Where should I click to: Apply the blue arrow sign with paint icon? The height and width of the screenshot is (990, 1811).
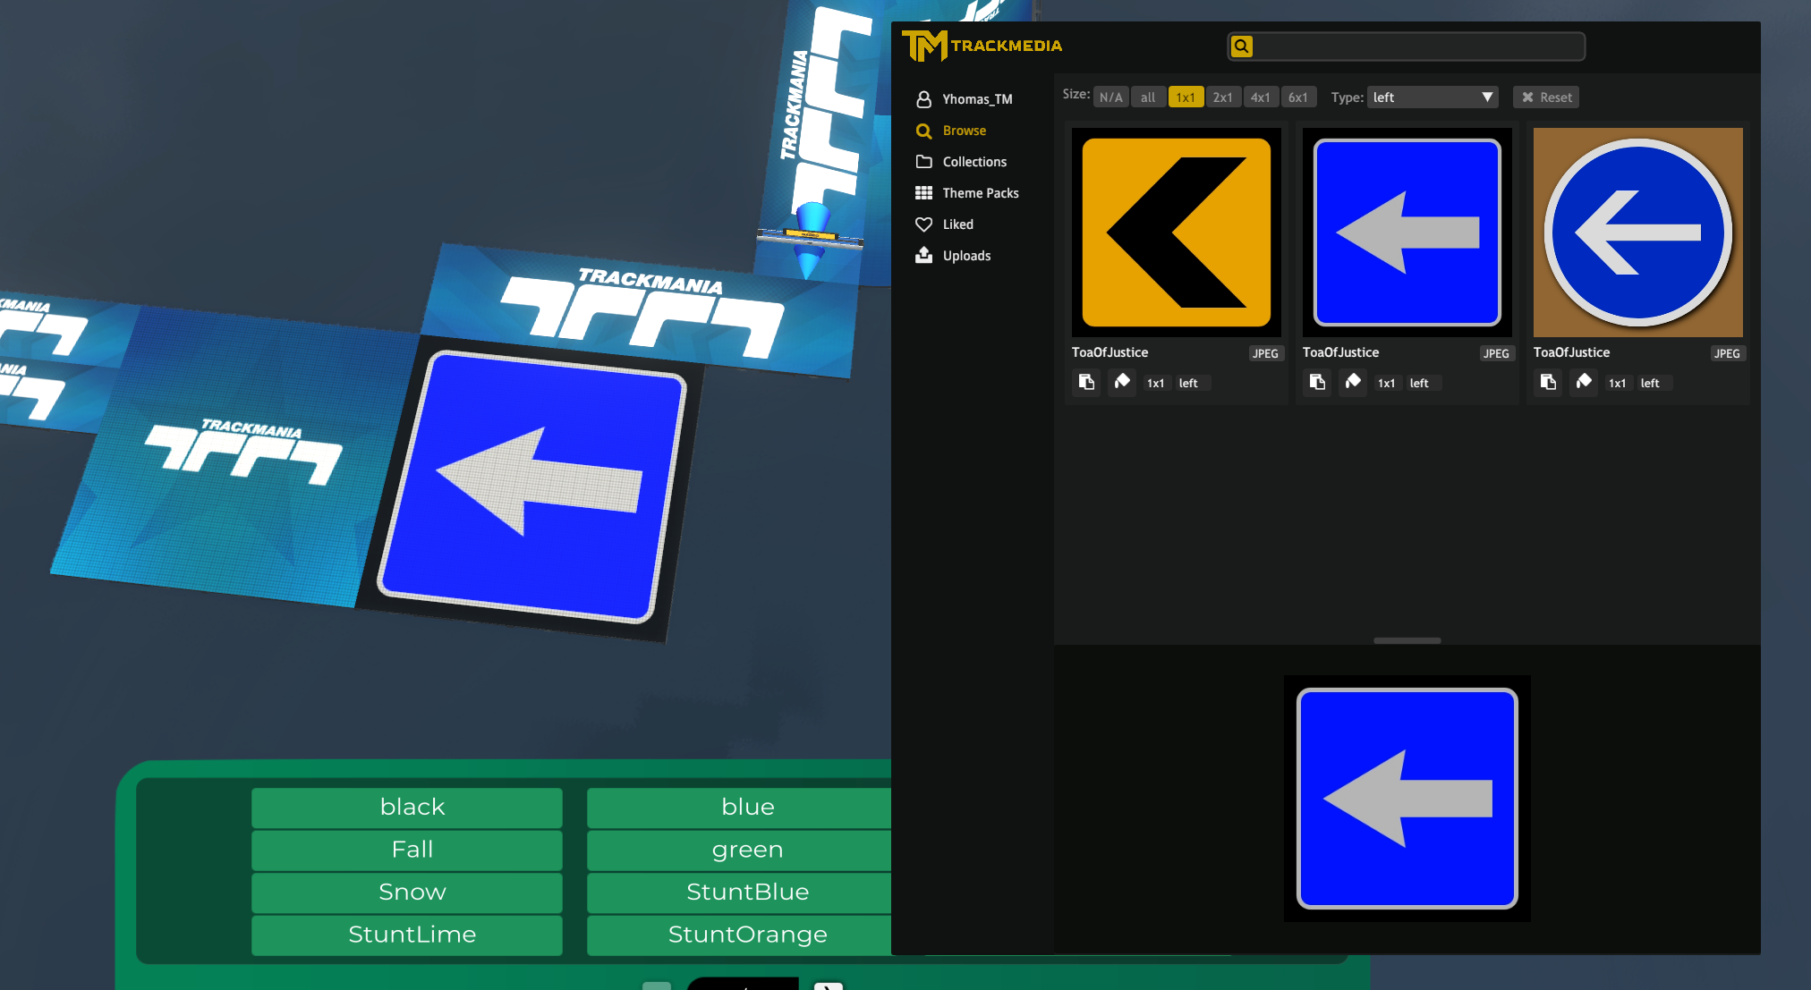click(x=1352, y=382)
